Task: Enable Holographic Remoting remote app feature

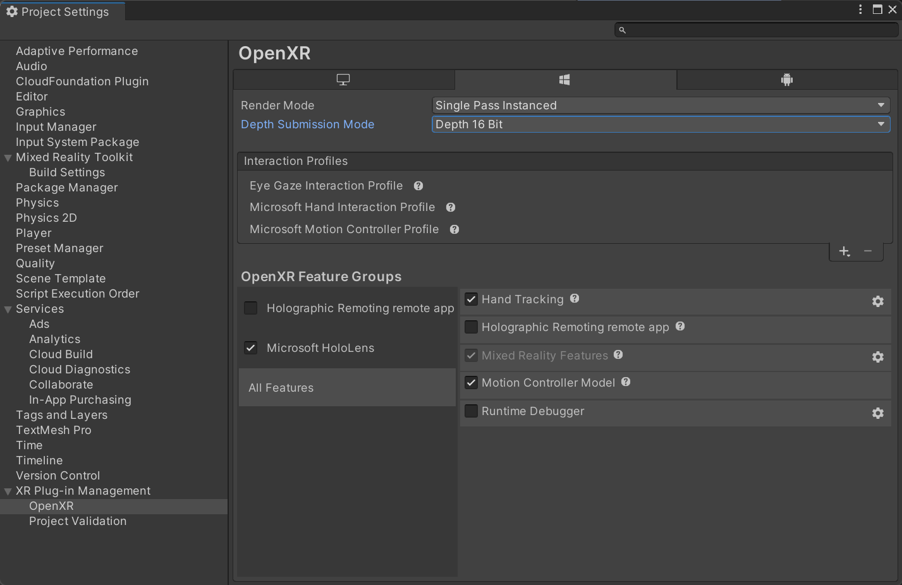Action: [471, 327]
